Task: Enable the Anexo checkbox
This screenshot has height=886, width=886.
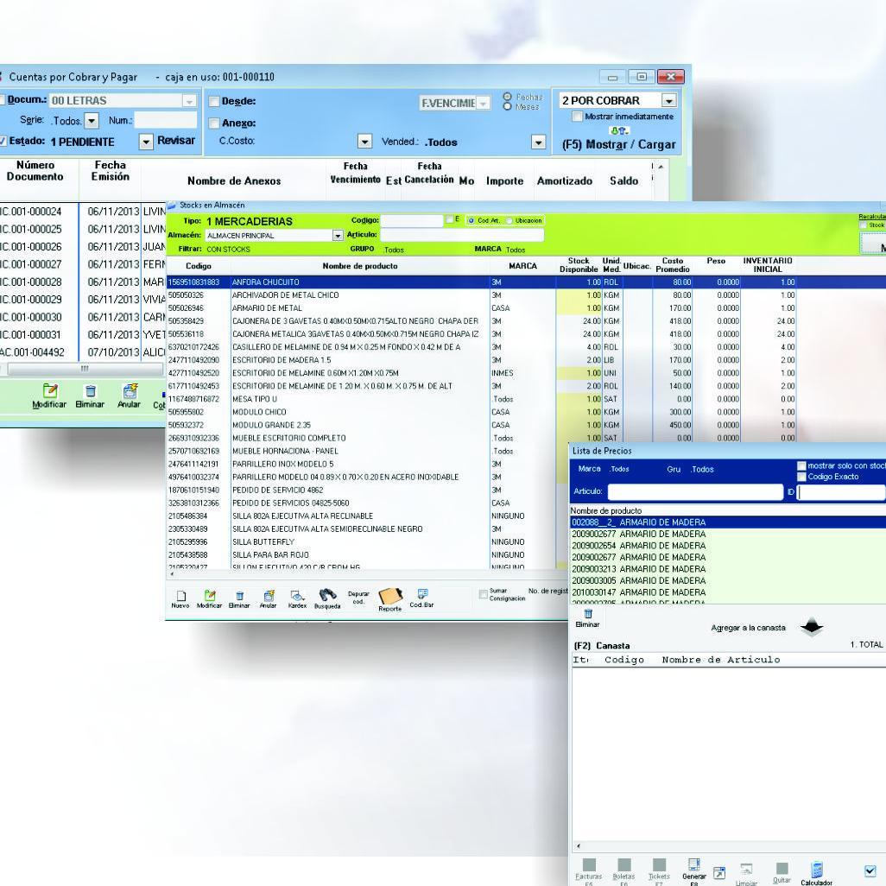Action: click(214, 123)
